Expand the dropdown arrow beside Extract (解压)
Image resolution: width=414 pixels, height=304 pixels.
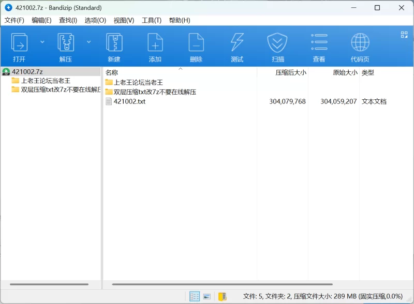(88, 42)
